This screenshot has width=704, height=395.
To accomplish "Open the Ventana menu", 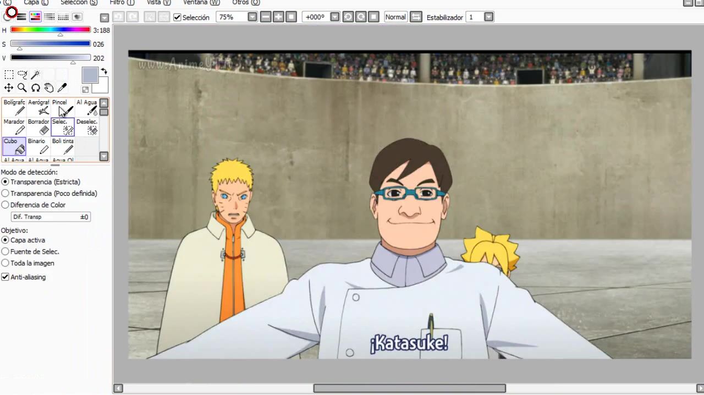I will 201,3.
